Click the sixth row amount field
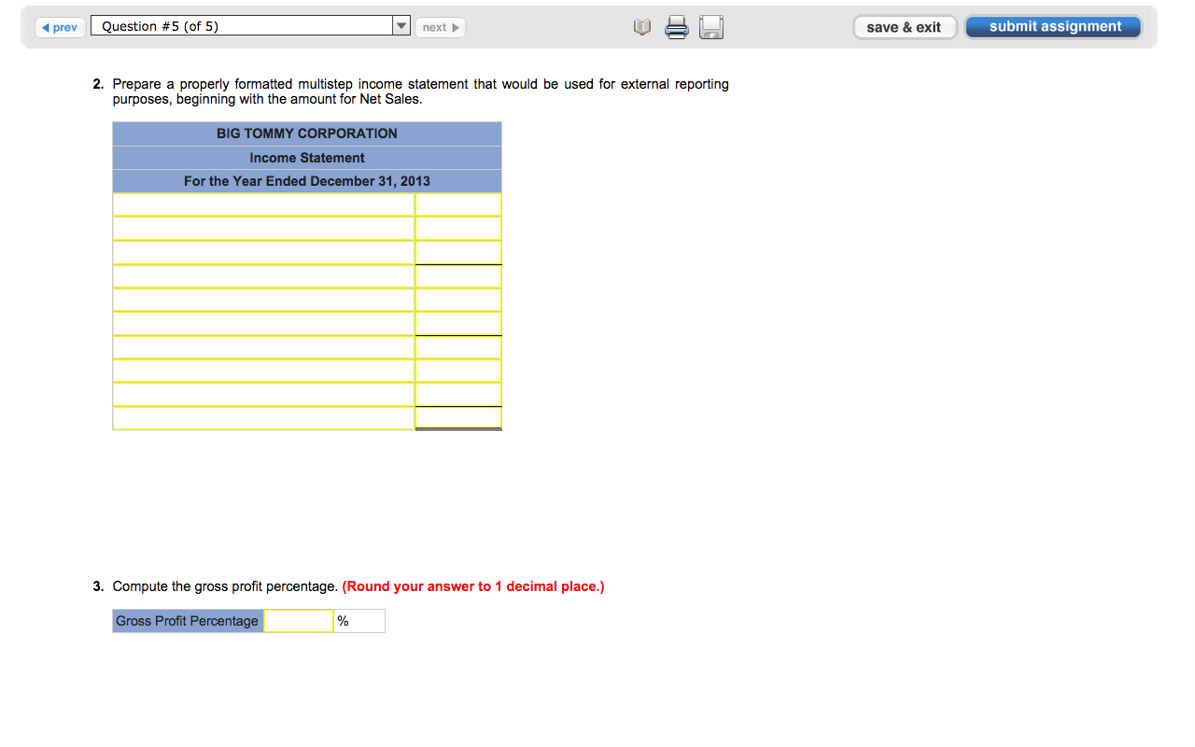1195x747 pixels. 458,323
